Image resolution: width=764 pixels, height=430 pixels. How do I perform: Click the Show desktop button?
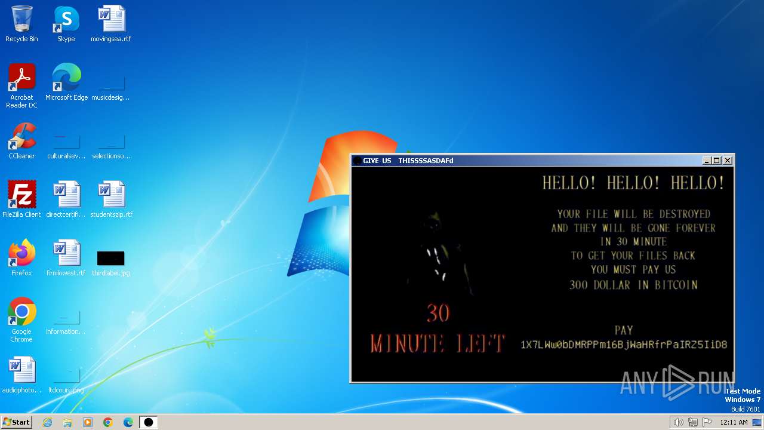coord(757,422)
